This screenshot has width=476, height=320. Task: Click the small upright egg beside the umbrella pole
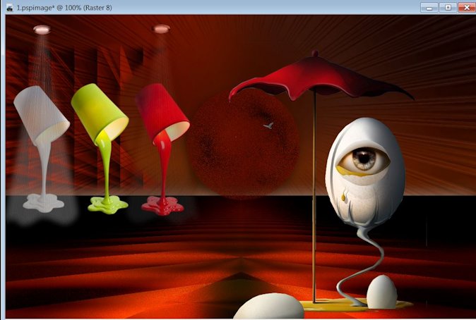[381, 292]
